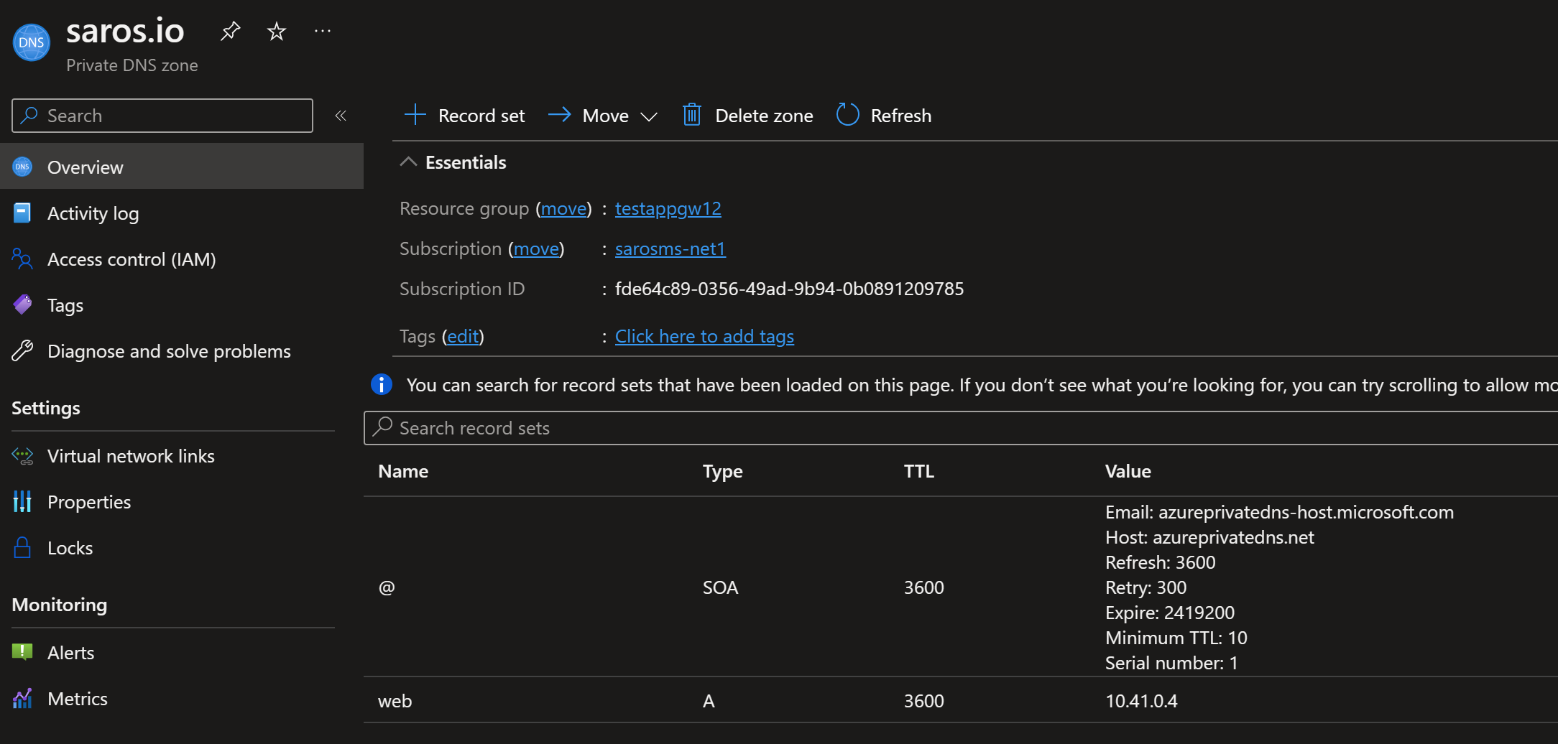Focus the sidebar Search field
1558x744 pixels.
[x=162, y=116]
